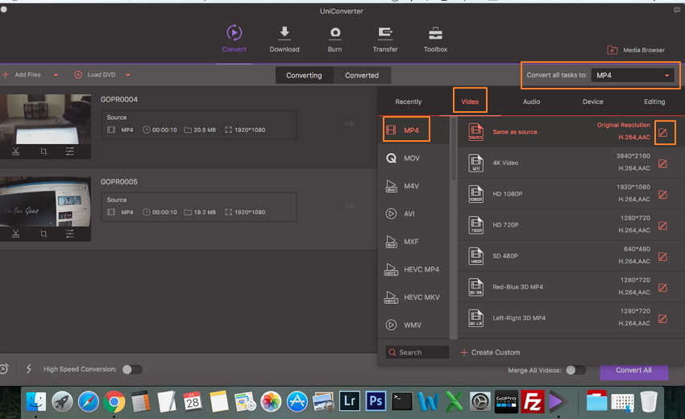Screen dimensions: 685x419
Task: Open the Convert all tasks to dropdown
Action: coord(633,75)
